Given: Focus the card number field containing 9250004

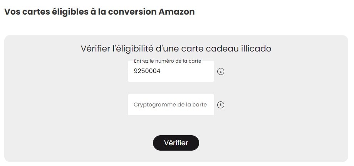Looking at the screenshot, I should (x=171, y=71).
